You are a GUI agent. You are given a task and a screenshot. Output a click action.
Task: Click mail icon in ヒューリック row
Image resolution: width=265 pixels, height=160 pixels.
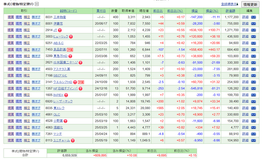[x=253, y=37]
